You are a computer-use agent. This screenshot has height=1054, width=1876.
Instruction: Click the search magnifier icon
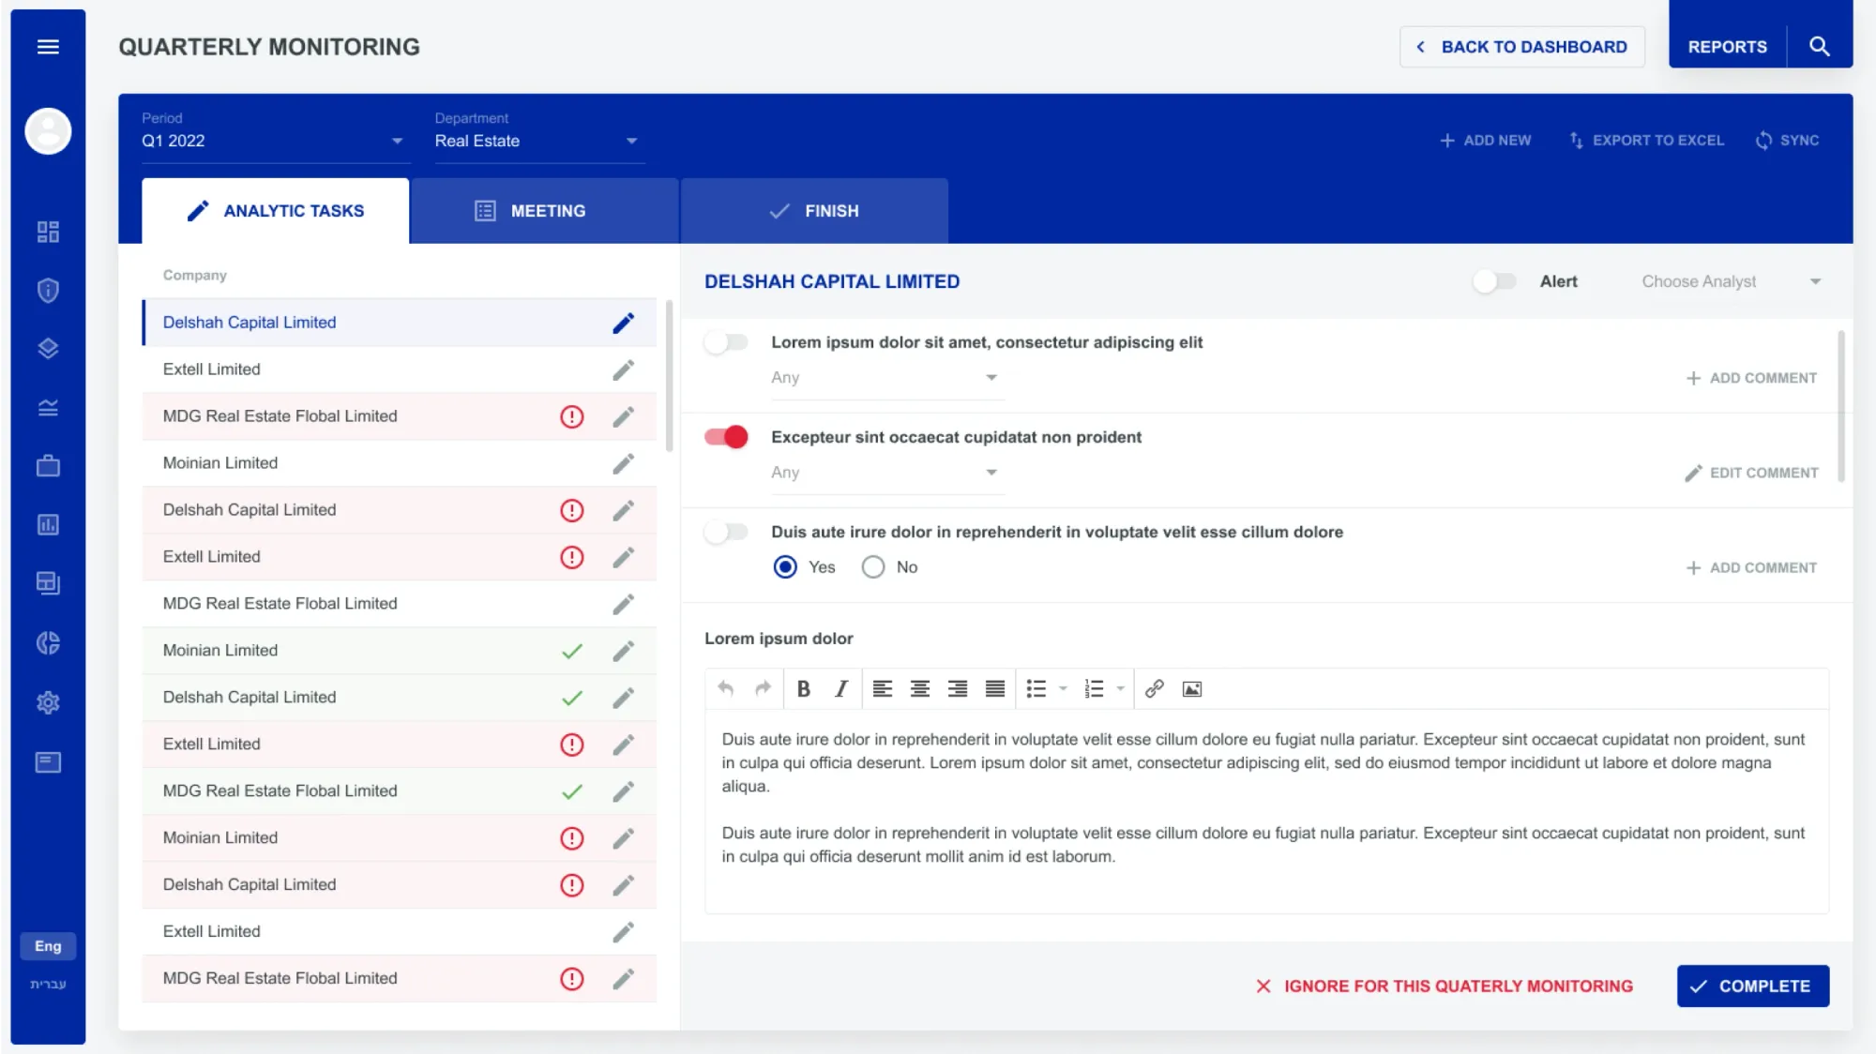click(1820, 47)
